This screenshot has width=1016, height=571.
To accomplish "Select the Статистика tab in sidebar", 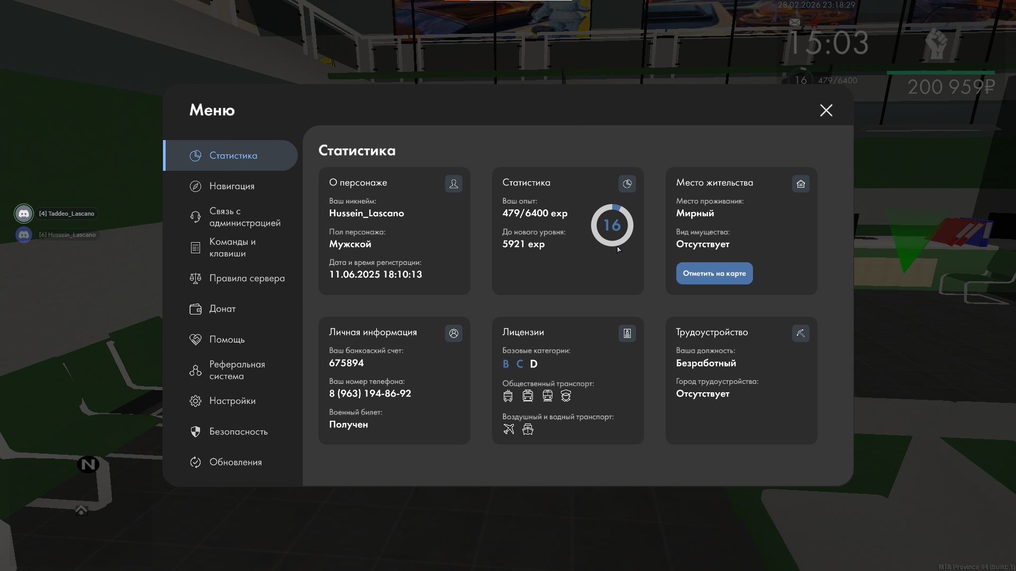I will [x=233, y=155].
